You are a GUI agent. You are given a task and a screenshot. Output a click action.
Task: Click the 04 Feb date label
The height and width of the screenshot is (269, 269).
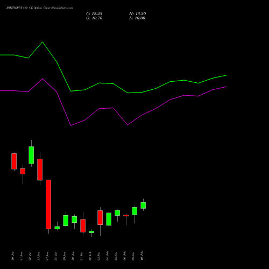[108, 256]
